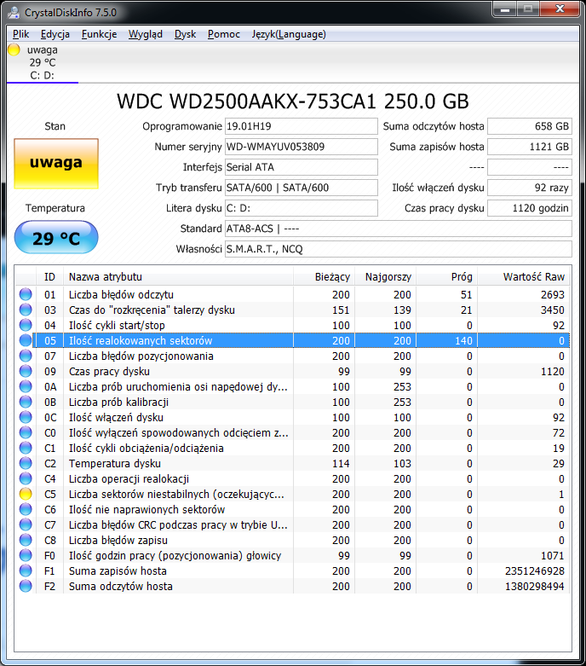Click the status orb beside ID C7
This screenshot has width=586, height=666.
(x=26, y=524)
